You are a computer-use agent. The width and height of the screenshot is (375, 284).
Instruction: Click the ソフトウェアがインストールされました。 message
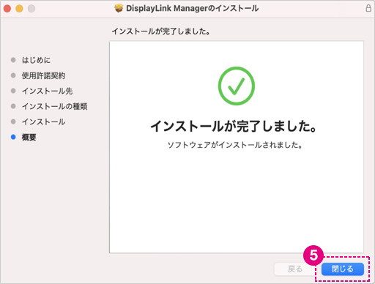(x=234, y=145)
